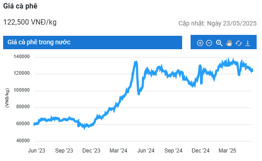Click the Dec '24 axis label
Image resolution: width=262 pixels, height=161 pixels.
click(x=200, y=151)
